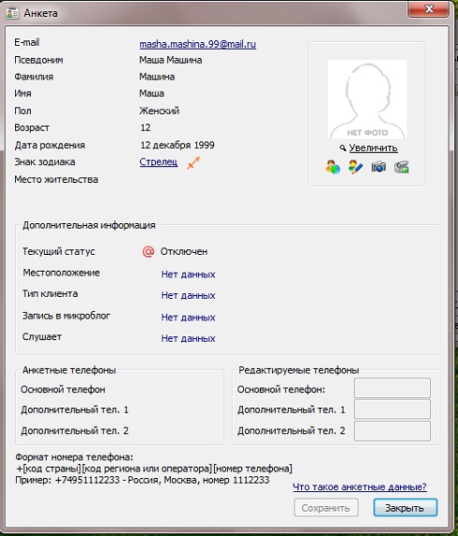Click 'Нет данных' next to Слушает

[188, 338]
